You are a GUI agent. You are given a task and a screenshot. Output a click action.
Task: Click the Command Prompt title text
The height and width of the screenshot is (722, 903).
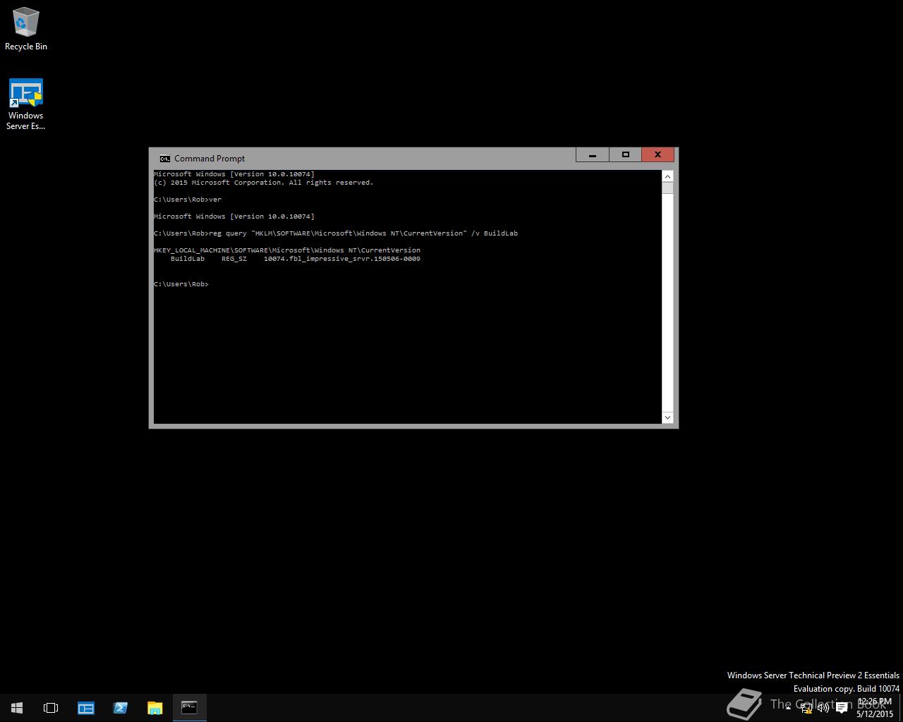click(x=210, y=159)
